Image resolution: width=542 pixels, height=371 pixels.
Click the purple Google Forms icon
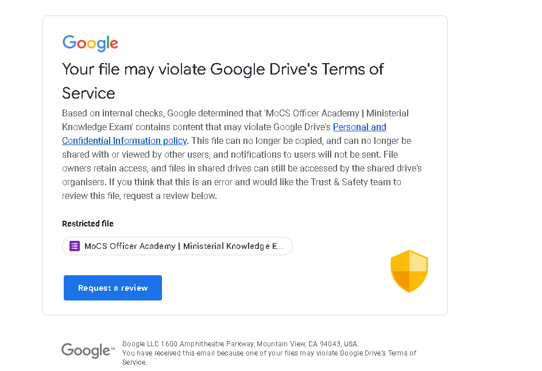(75, 246)
